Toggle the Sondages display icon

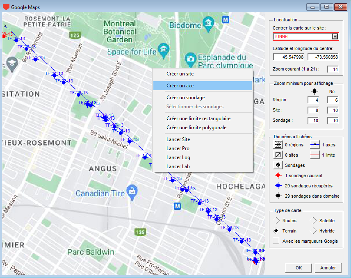[278, 165]
